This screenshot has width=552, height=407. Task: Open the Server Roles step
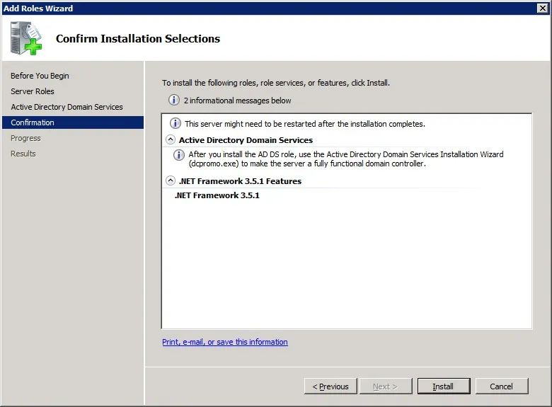[x=33, y=91]
